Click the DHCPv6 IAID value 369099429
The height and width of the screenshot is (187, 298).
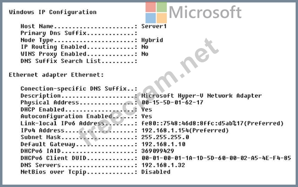(x=158, y=151)
